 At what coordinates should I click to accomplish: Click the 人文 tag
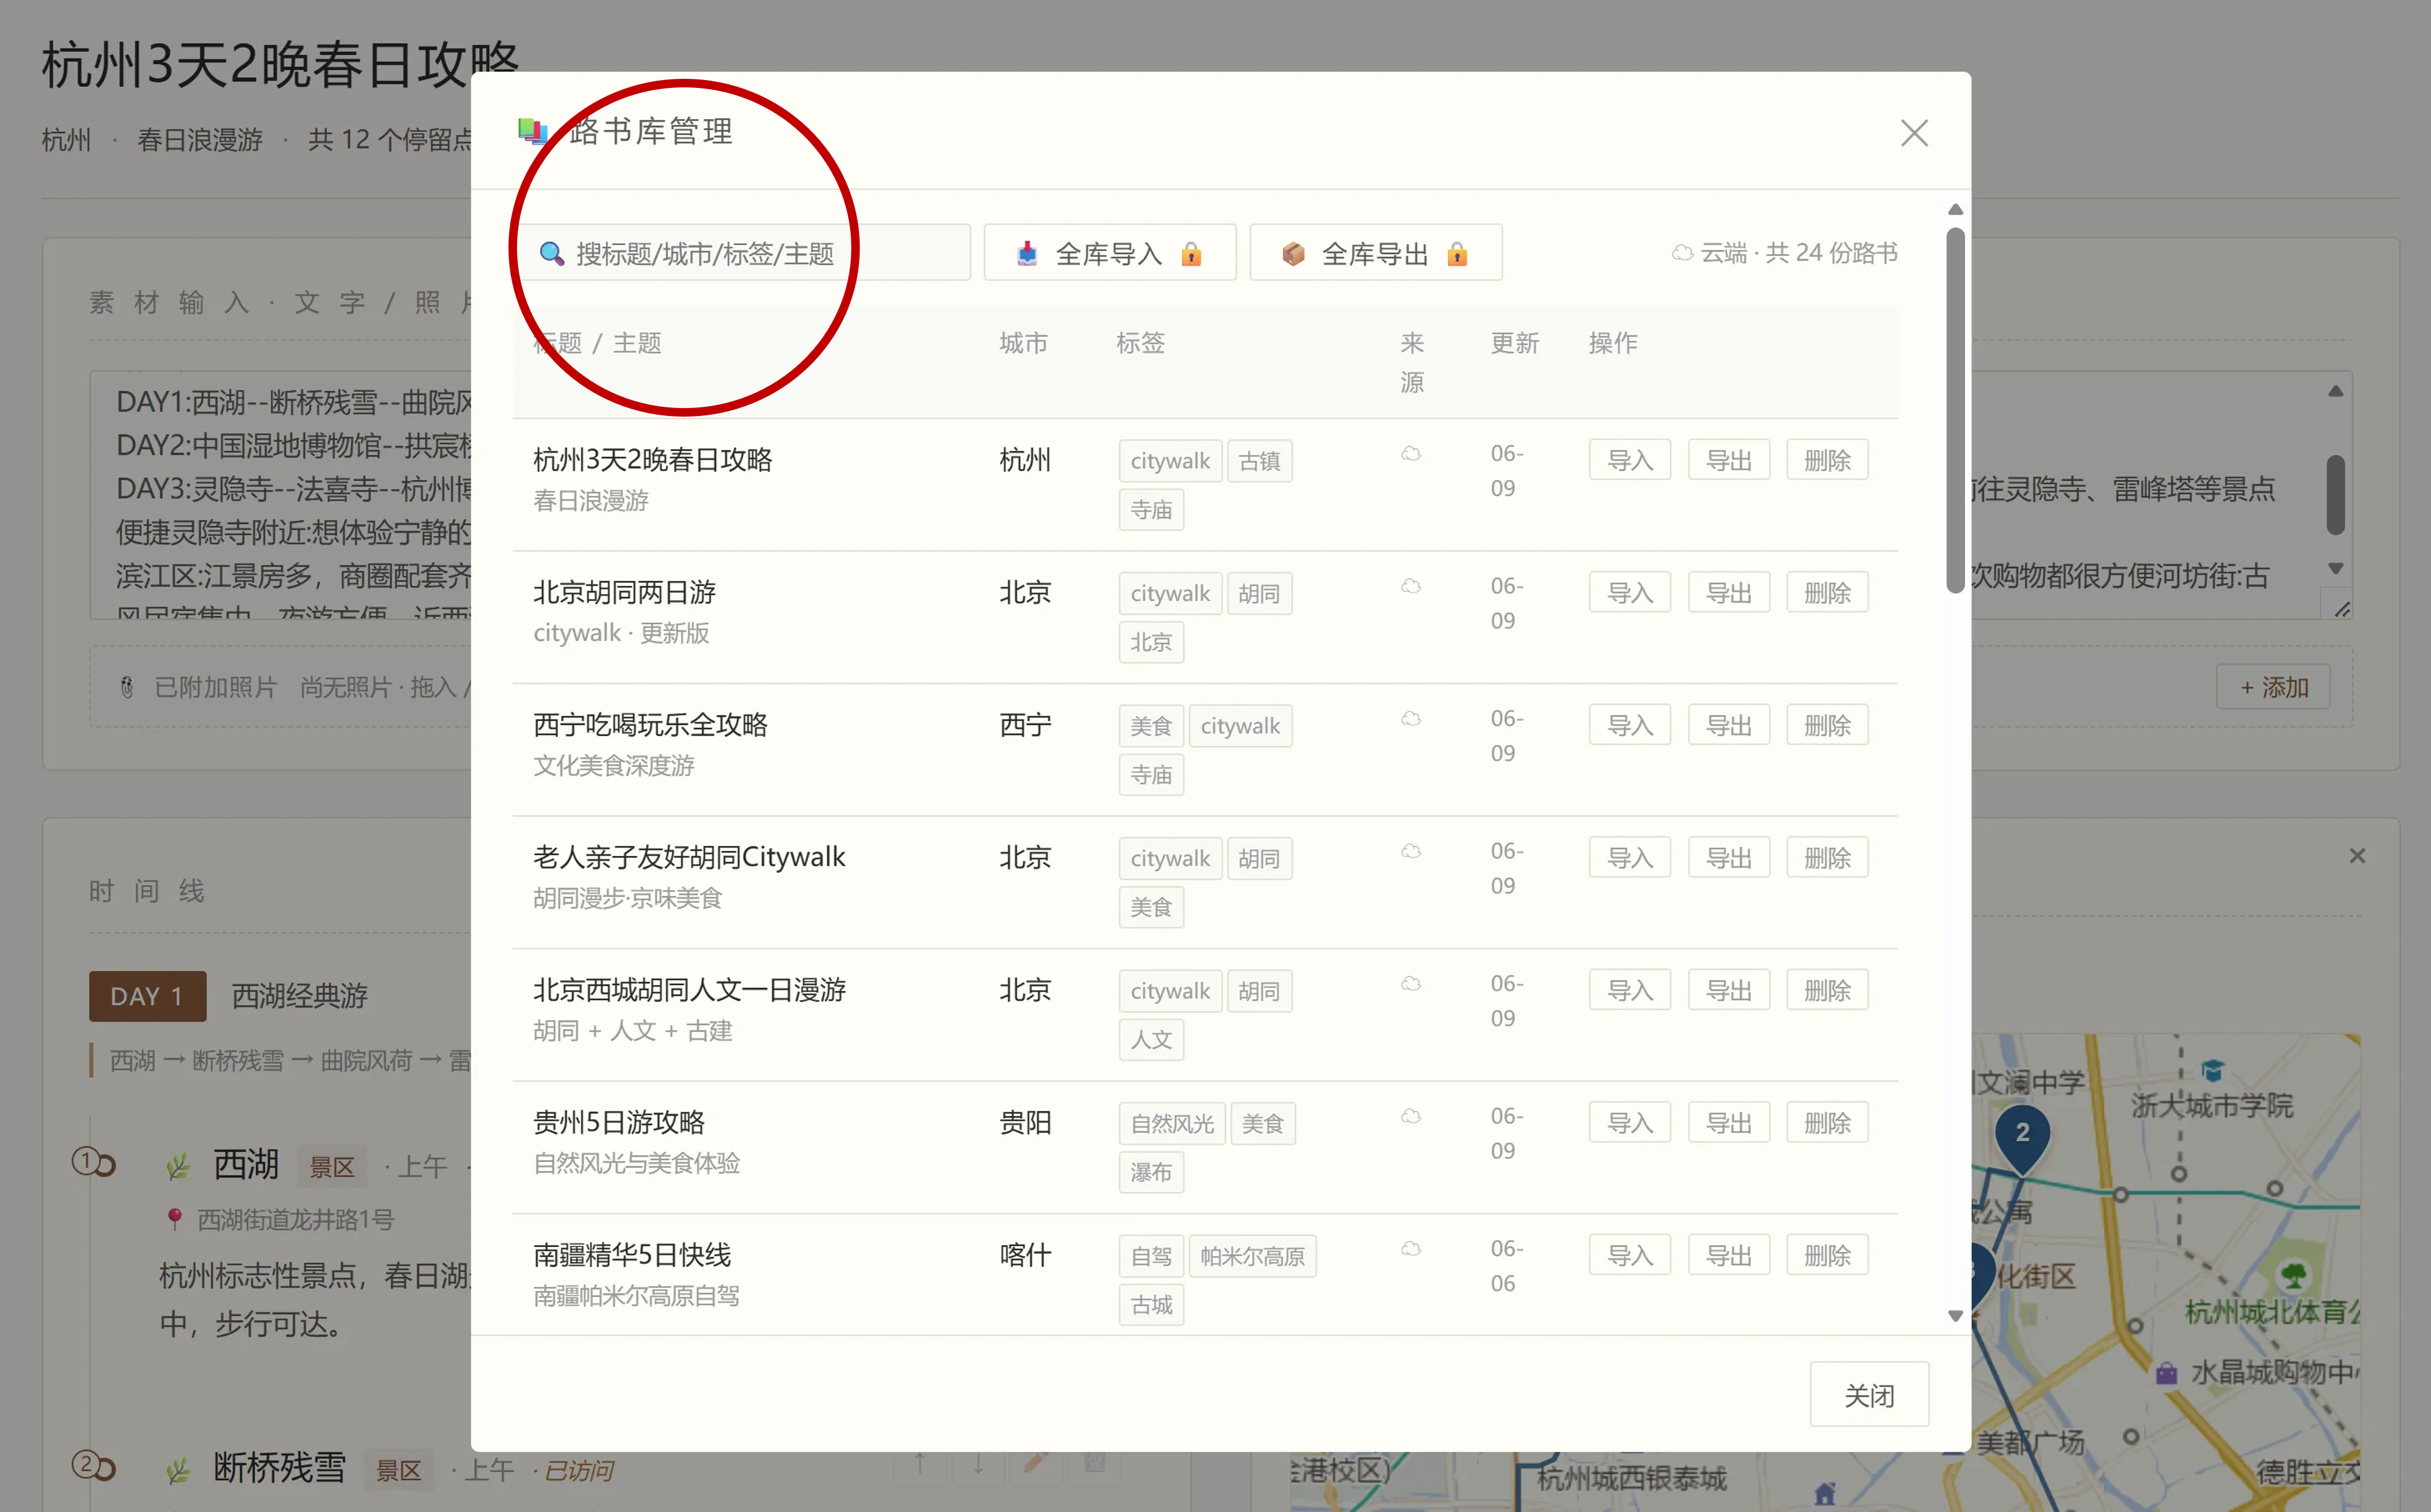pos(1151,1040)
